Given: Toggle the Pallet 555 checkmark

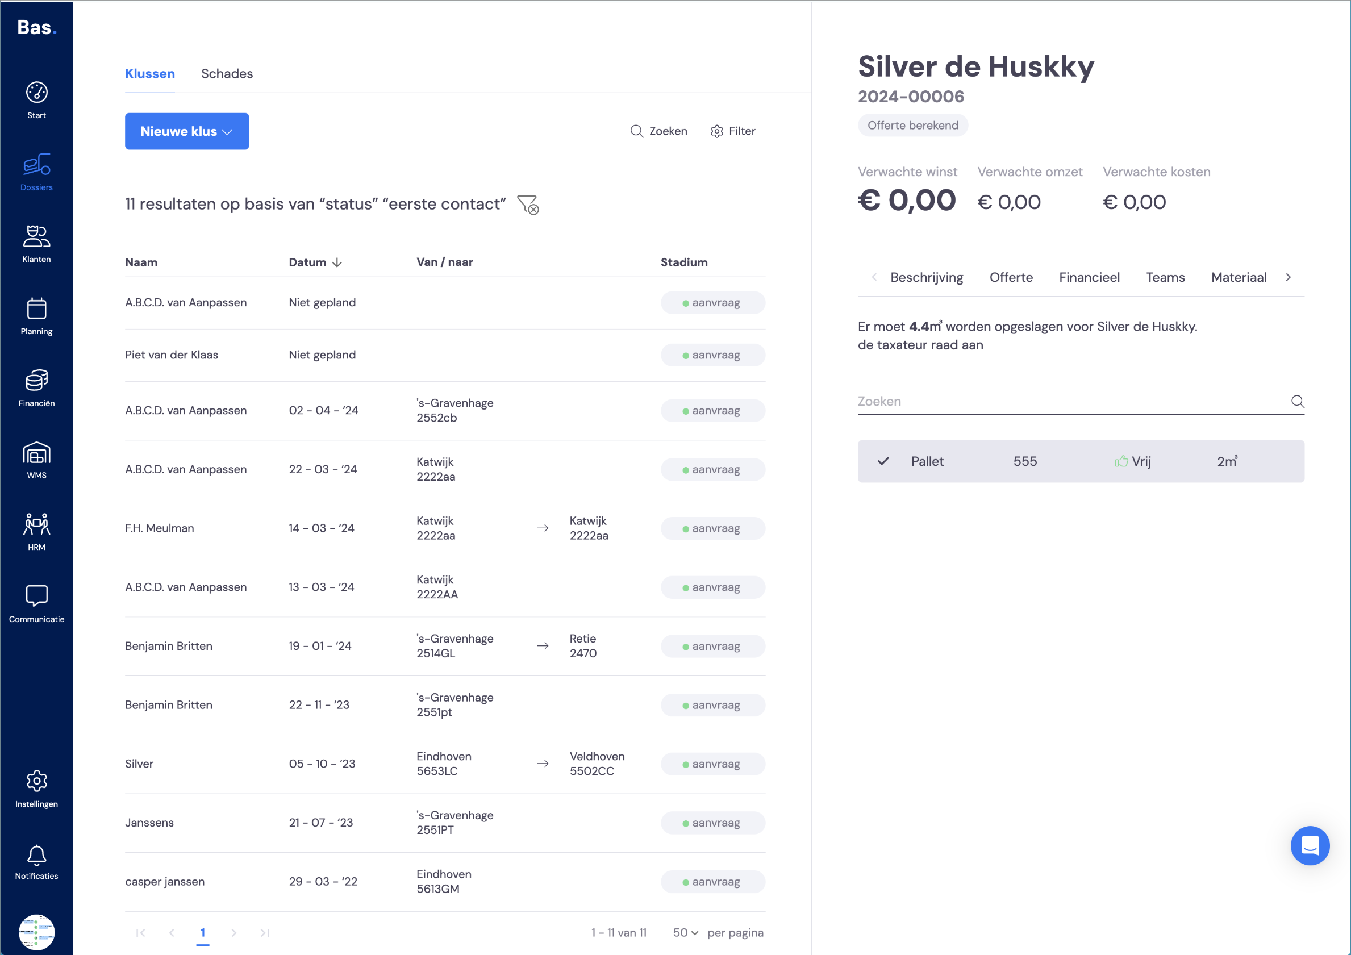Looking at the screenshot, I should tap(883, 461).
